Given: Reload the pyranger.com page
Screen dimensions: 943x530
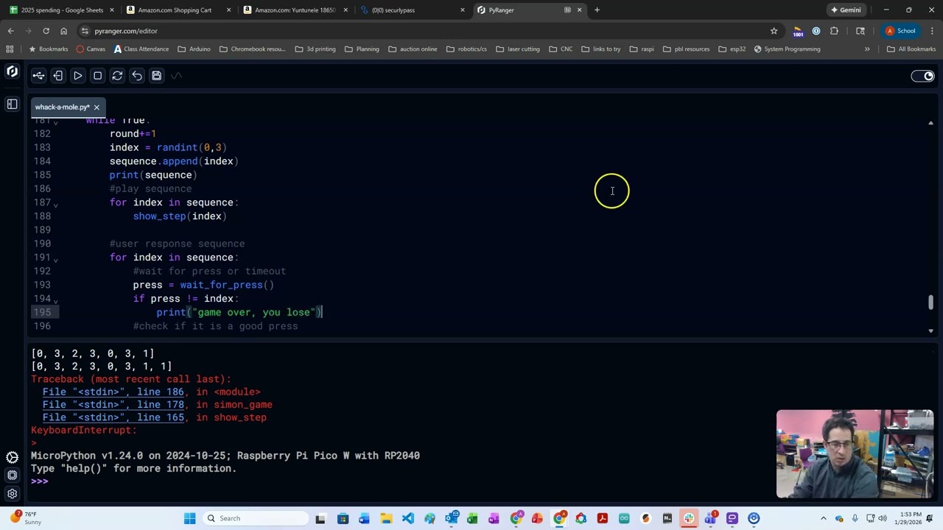Looking at the screenshot, I should [x=46, y=31].
